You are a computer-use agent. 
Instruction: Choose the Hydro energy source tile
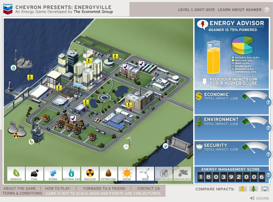point(53,174)
